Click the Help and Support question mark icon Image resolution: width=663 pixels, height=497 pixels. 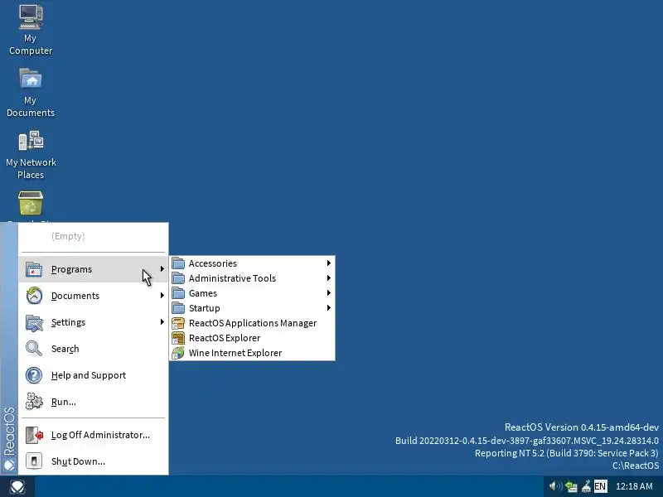pyautogui.click(x=34, y=375)
